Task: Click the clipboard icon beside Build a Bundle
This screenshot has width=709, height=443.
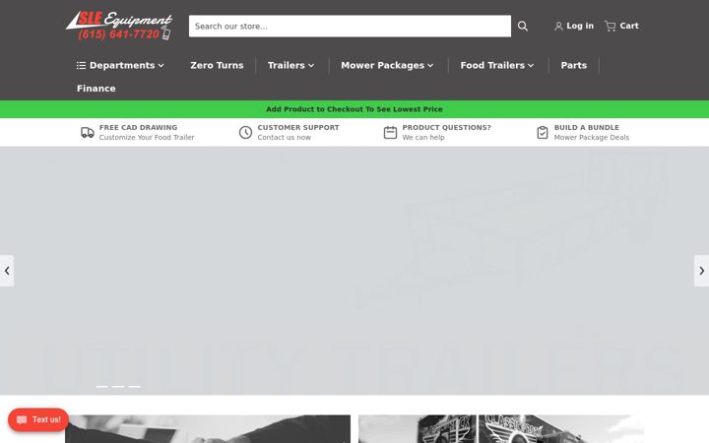Action: point(543,133)
